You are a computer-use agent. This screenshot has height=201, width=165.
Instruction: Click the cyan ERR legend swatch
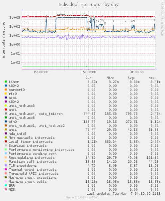pyautogui.click(x=6, y=185)
